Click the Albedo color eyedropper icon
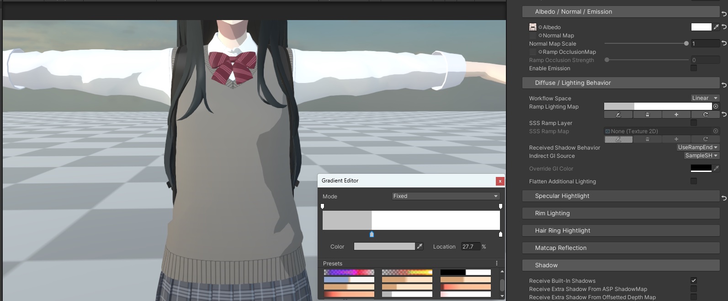The width and height of the screenshot is (728, 301). click(x=716, y=27)
